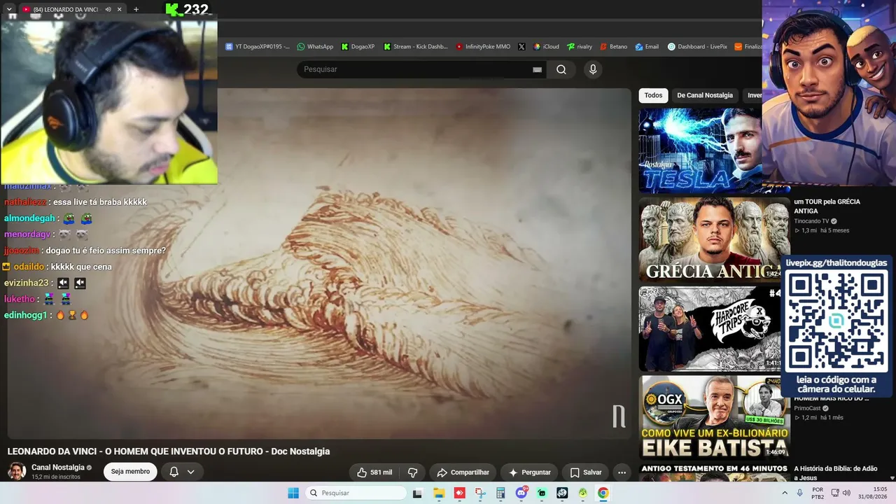Open the Perguntar AI assistant button
The height and width of the screenshot is (504, 896).
pyautogui.click(x=529, y=472)
